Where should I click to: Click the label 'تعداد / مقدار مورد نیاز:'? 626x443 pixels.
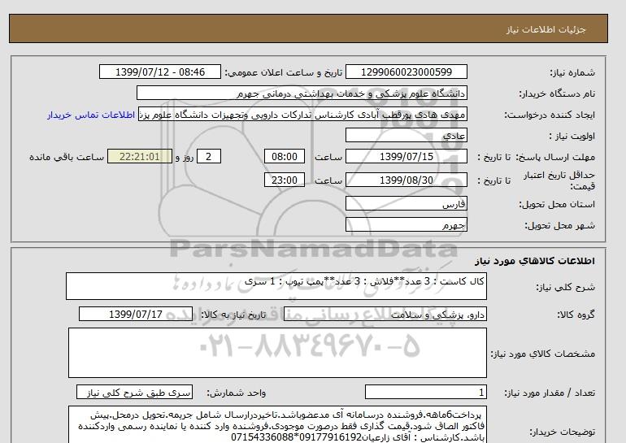click(550, 393)
